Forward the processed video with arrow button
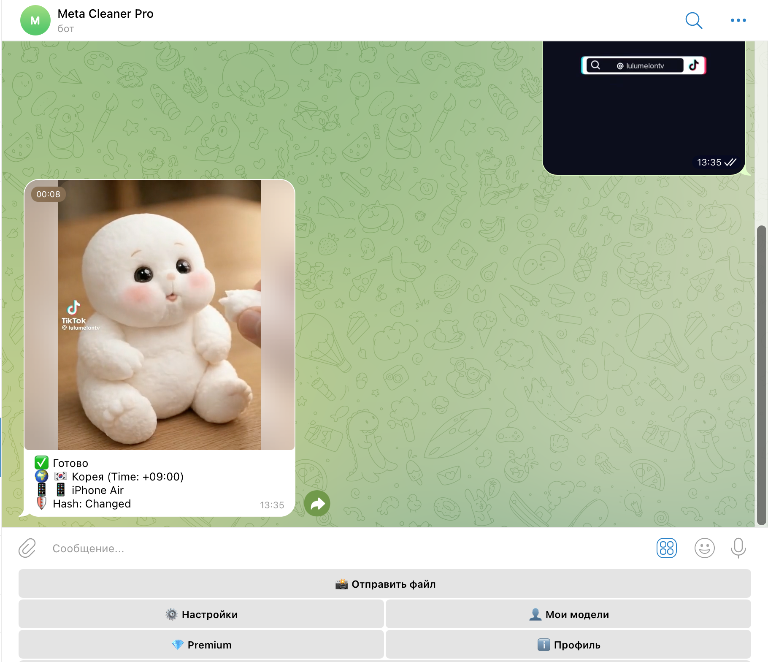 (317, 503)
